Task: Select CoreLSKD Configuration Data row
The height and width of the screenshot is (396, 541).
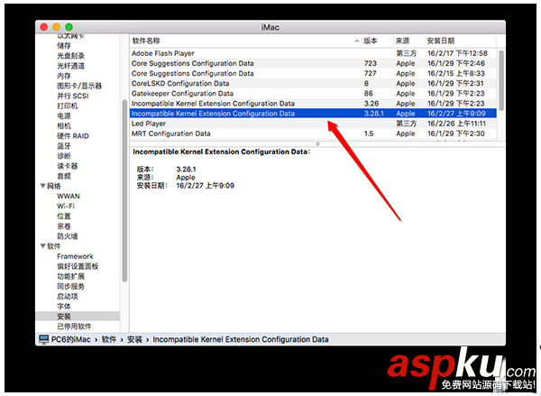Action: pos(313,83)
